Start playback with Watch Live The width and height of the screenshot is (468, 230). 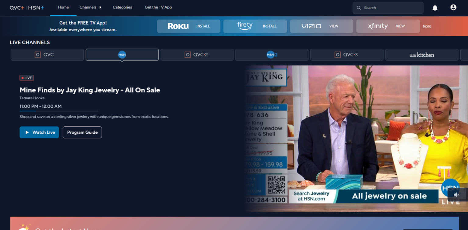point(39,132)
